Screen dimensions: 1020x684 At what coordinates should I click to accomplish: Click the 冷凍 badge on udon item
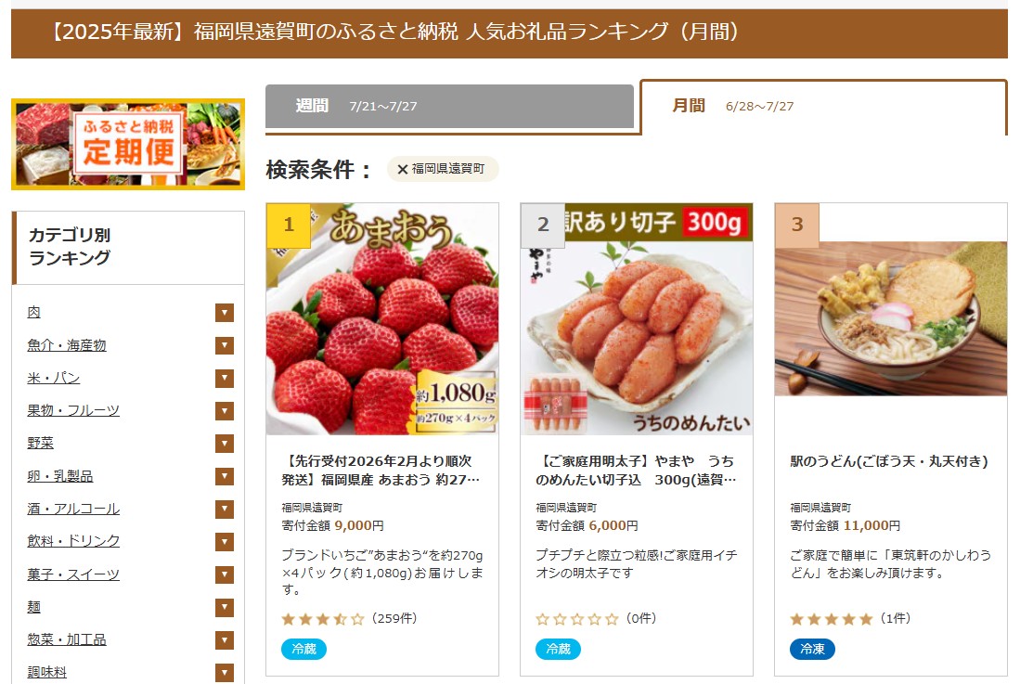point(812,649)
